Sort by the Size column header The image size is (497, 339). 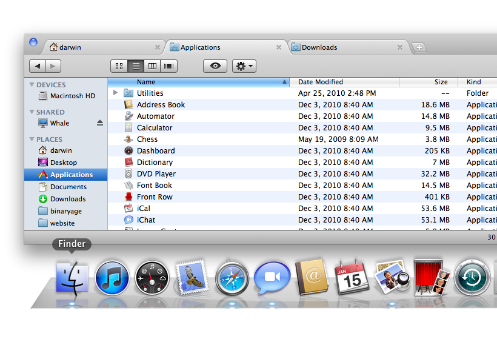coord(429,82)
